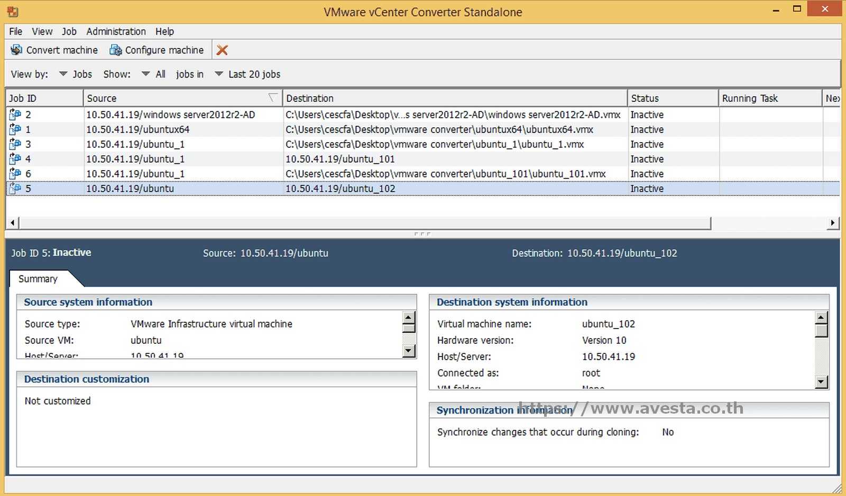
Task: Click the job icon beside Job ID 3
Action: (16, 144)
